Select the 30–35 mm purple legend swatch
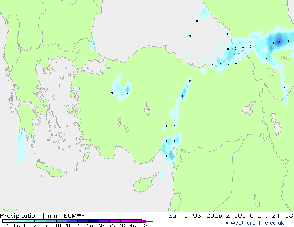294x227 pixels. (x=104, y=221)
